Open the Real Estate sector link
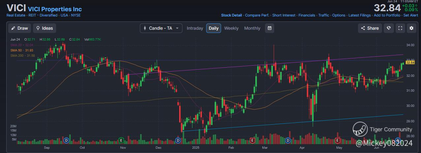The width and height of the screenshot is (421, 153). point(16,15)
